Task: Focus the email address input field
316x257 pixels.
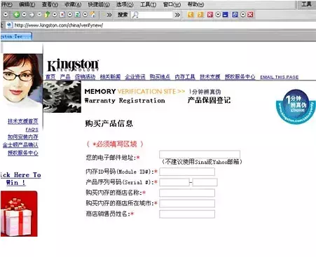Action: tap(200, 154)
